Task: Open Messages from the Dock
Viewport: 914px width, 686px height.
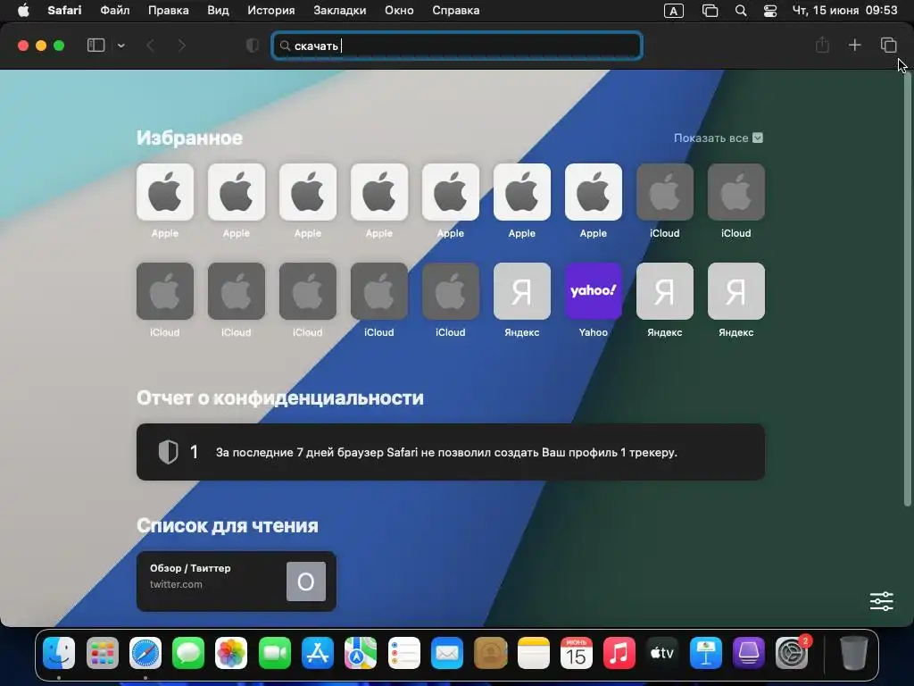Action: click(x=188, y=653)
